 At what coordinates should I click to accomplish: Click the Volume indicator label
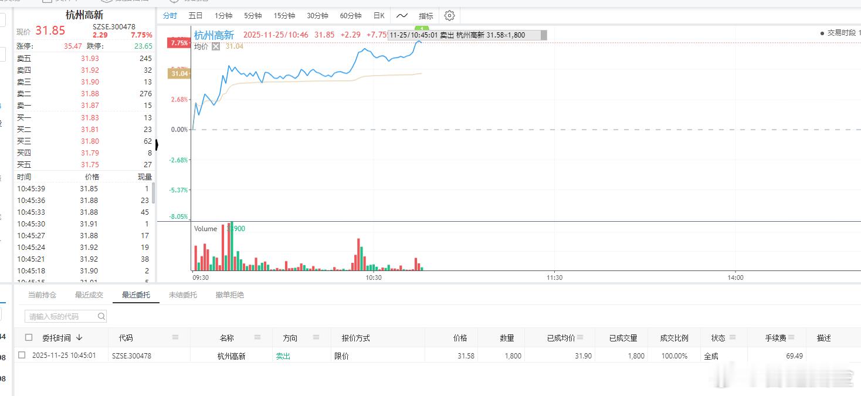coord(205,229)
